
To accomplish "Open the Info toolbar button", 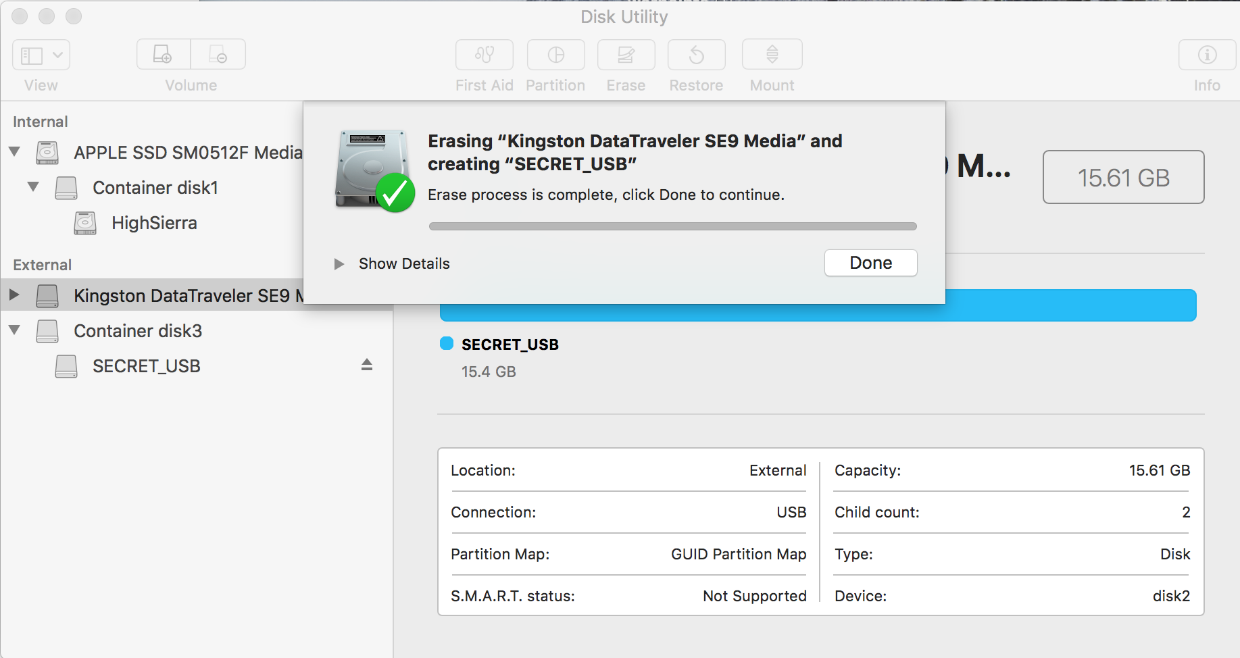I will (x=1208, y=55).
